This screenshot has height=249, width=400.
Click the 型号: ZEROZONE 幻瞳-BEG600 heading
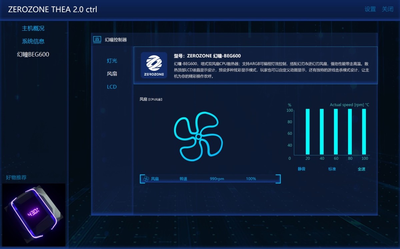pos(207,56)
